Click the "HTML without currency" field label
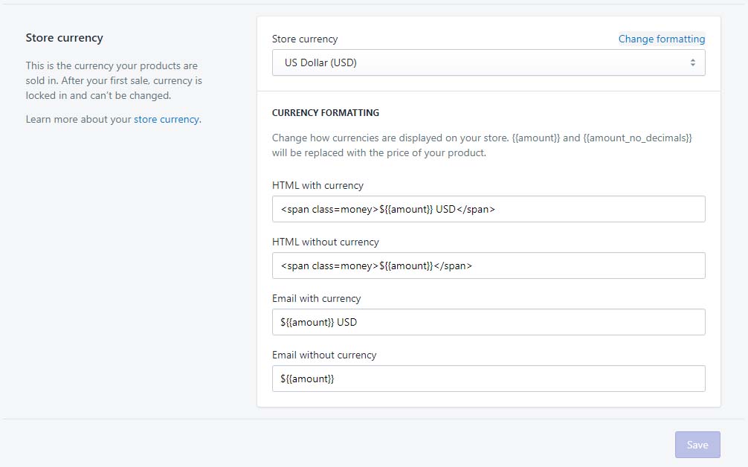748x467 pixels. pos(325,242)
